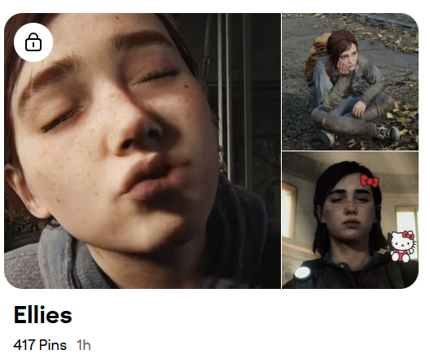The image size is (430, 363).
Task: Click the red bow sticker on hair
Action: tap(370, 181)
